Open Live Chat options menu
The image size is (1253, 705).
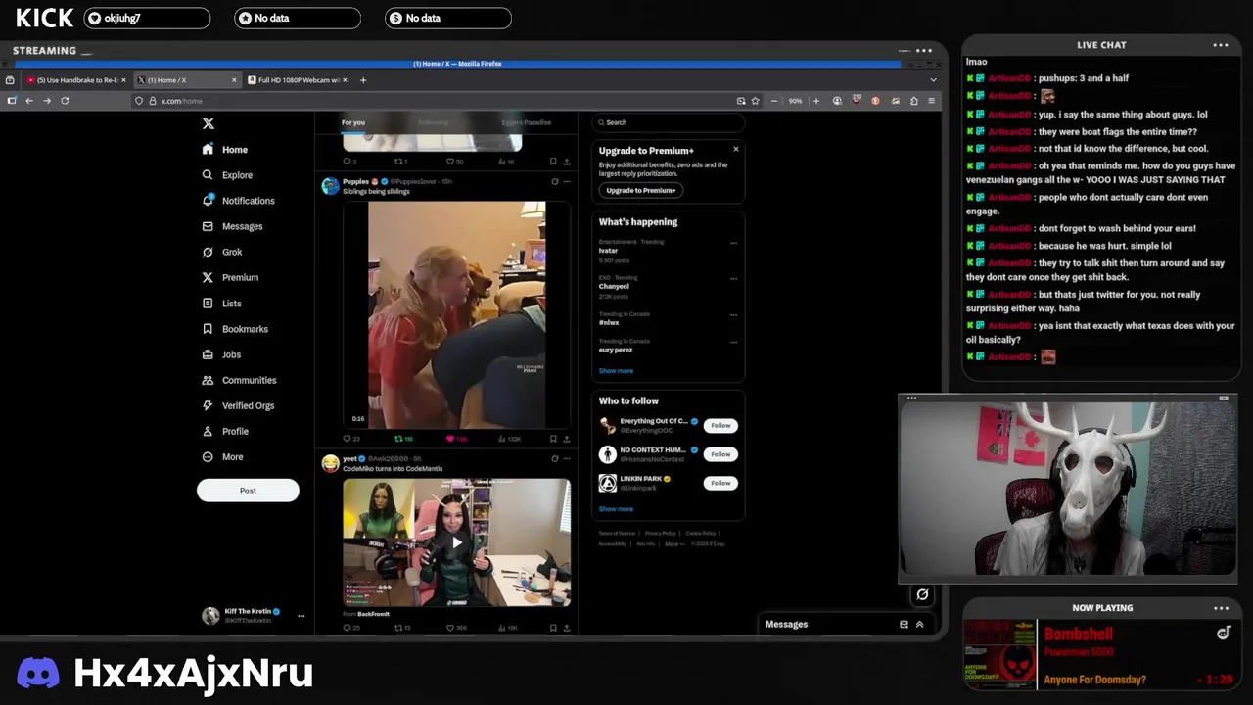[1221, 44]
